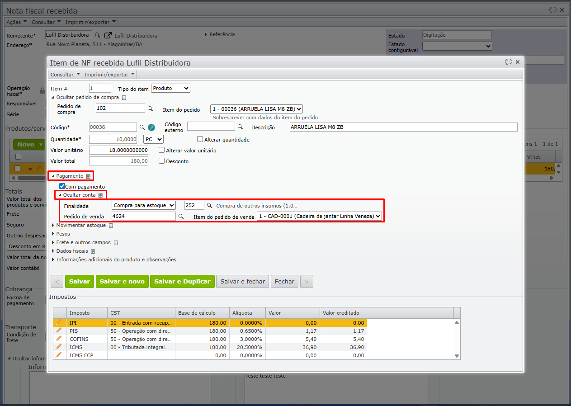Go to next item arrow button
The height and width of the screenshot is (406, 571).
click(x=307, y=281)
